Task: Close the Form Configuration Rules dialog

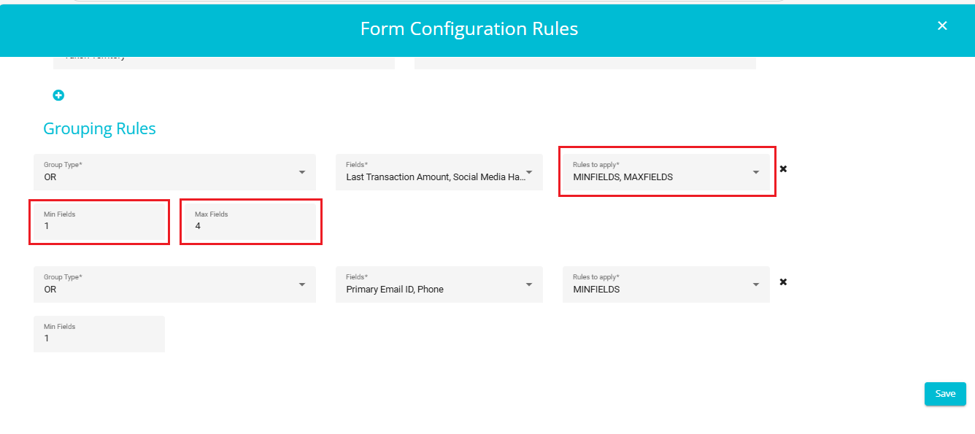Action: pyautogui.click(x=942, y=26)
